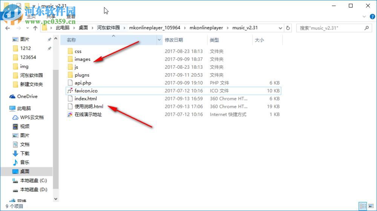Image resolution: width=377 pixels, height=211 pixels.
Task: Go up one folder level arrow
Action: (35, 28)
